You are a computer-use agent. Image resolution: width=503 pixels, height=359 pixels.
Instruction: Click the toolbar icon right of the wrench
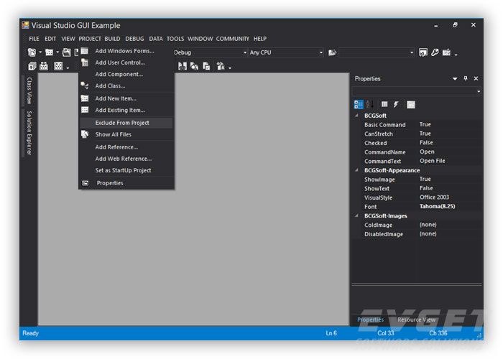tap(446, 52)
